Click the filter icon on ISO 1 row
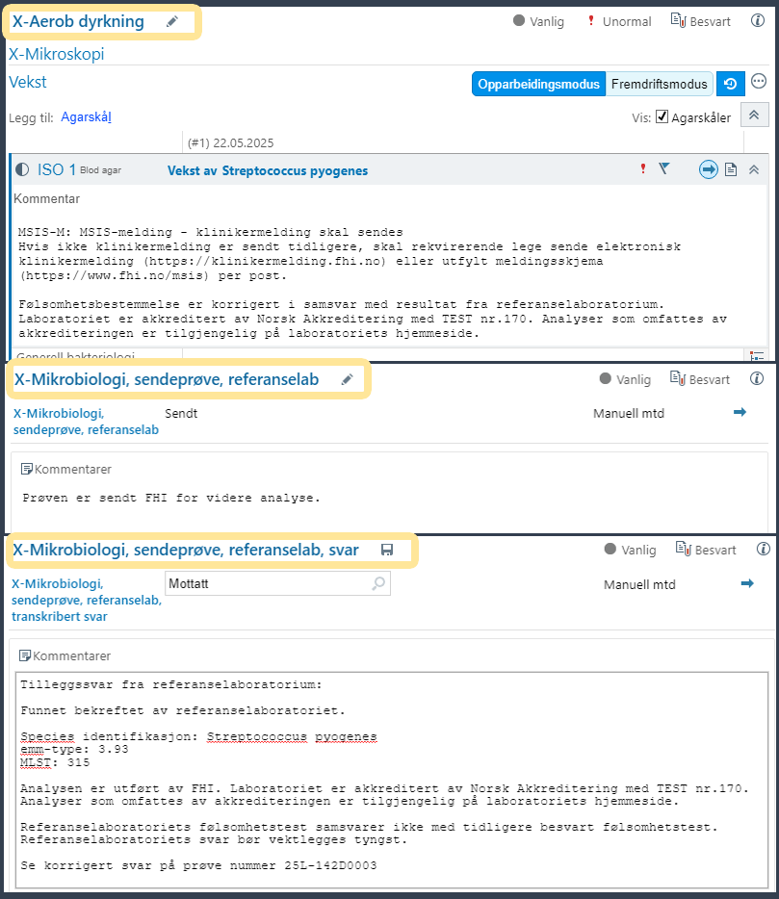Image resolution: width=779 pixels, height=899 pixels. tap(663, 169)
